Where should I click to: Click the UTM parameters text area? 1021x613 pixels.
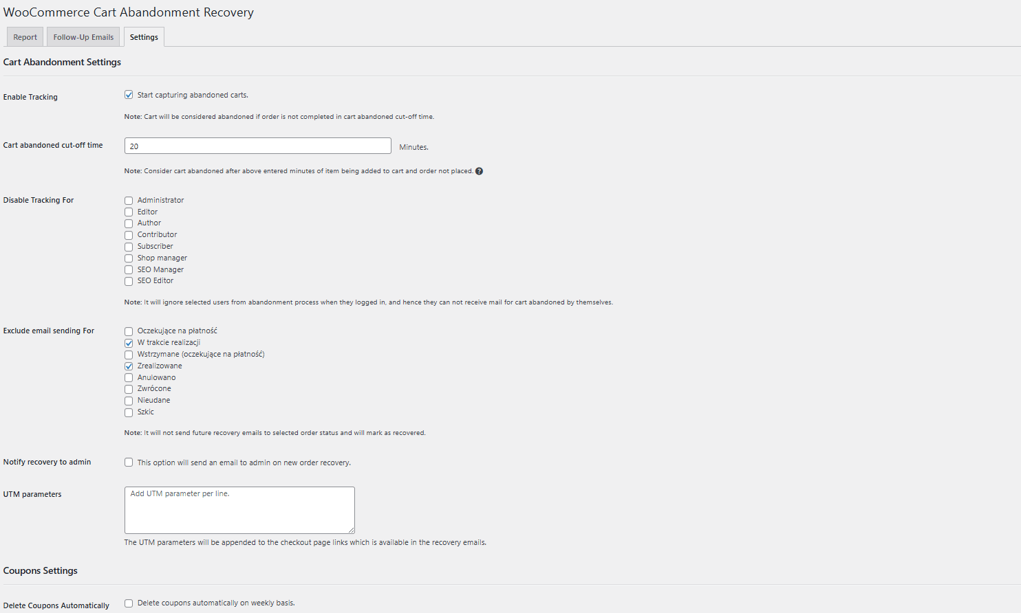tap(239, 510)
